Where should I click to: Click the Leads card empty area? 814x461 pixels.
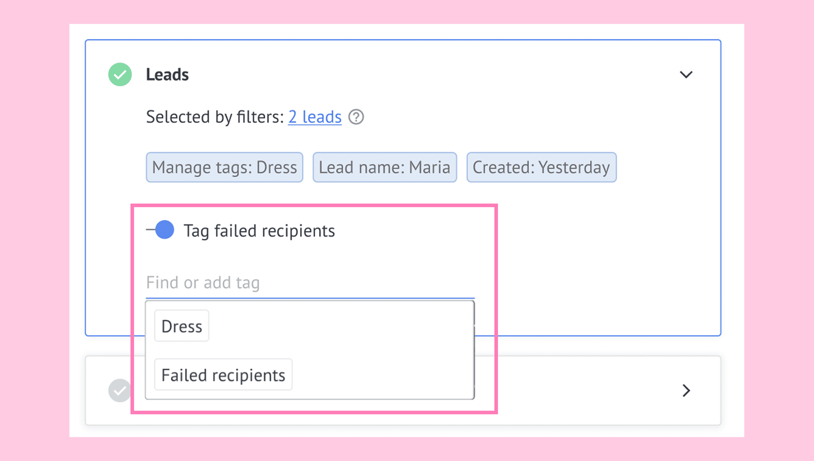pyautogui.click(x=601, y=253)
